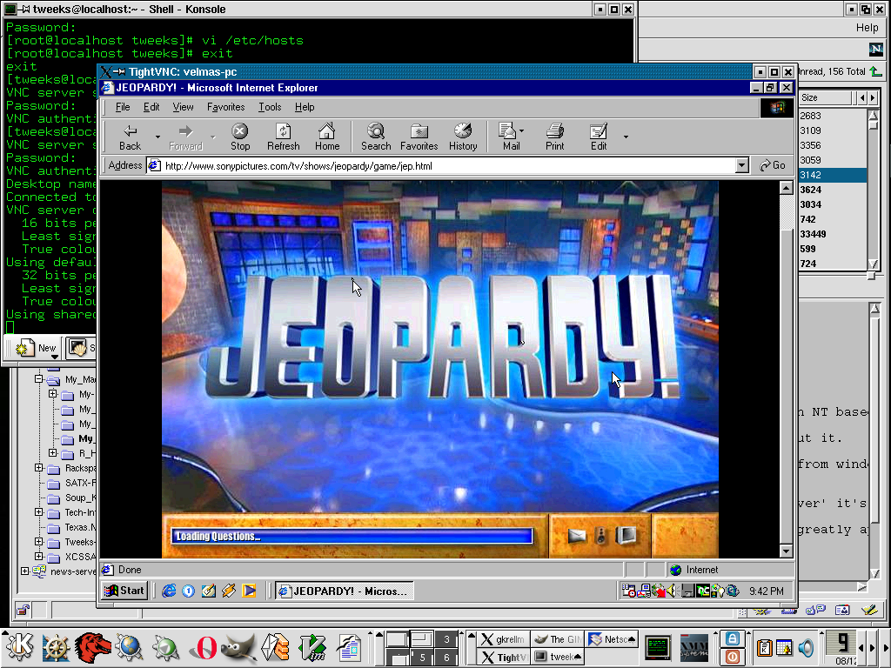Select JEOPARDY! taskbar button in Windows
891x668 pixels.
coord(345,591)
